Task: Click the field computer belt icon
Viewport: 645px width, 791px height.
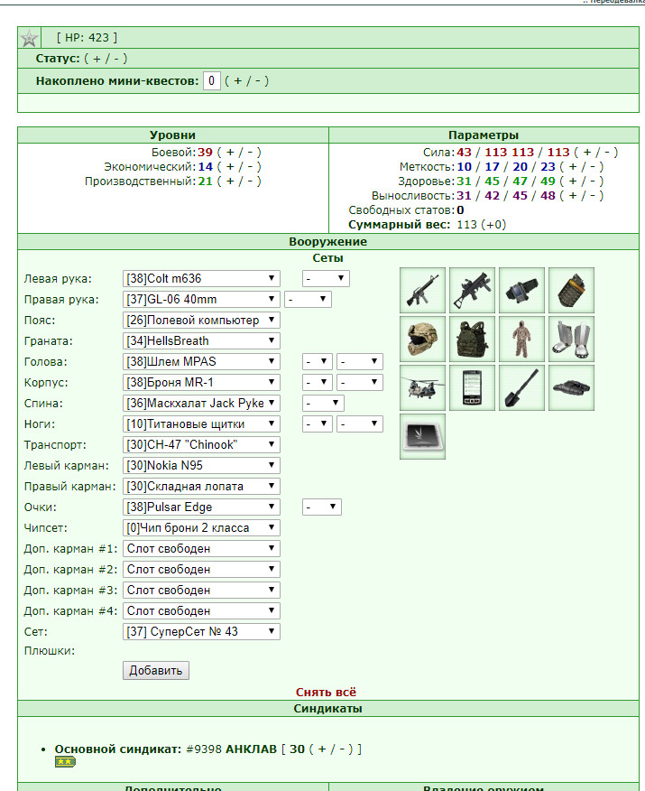Action: tap(521, 290)
